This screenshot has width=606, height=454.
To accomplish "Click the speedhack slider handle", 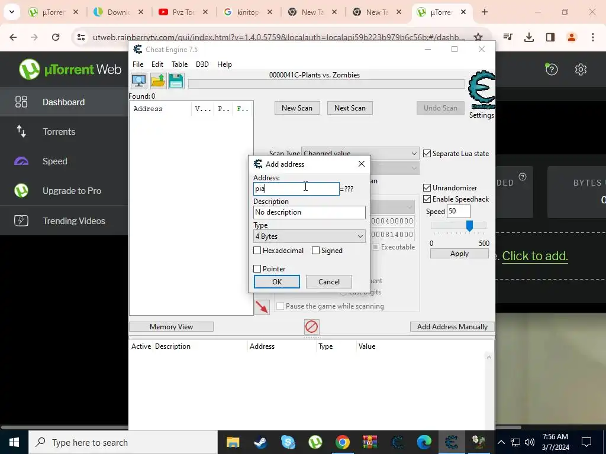I will pos(469,226).
